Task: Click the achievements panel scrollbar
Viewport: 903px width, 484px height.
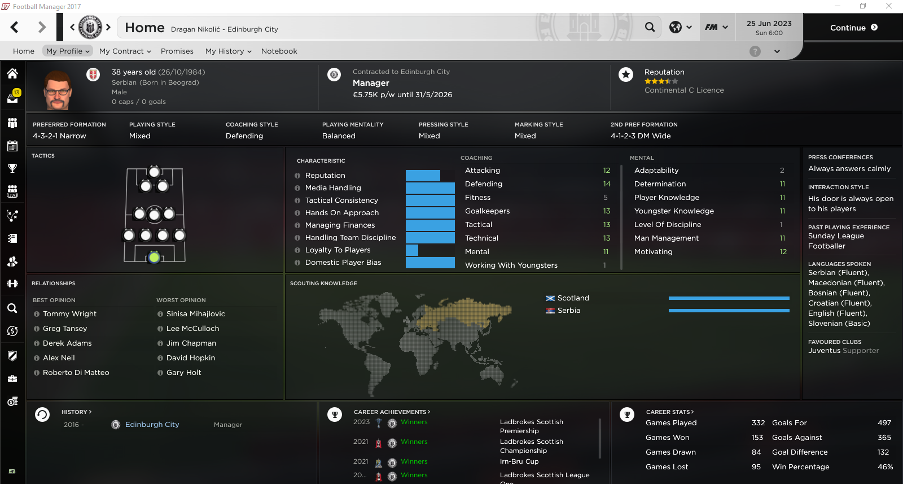Action: tap(600, 438)
